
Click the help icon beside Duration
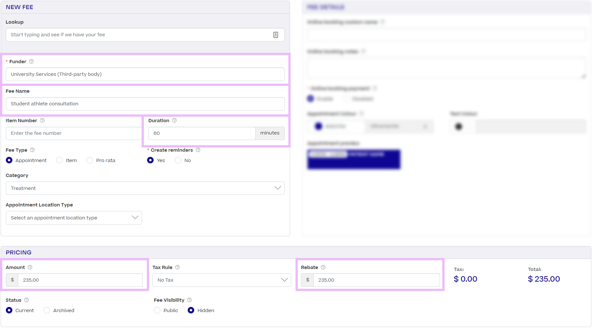pos(174,120)
